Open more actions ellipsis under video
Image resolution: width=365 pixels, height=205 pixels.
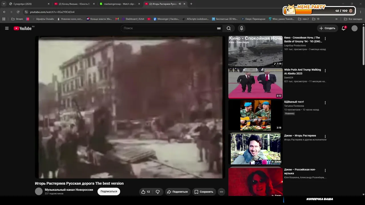pyautogui.click(x=221, y=192)
